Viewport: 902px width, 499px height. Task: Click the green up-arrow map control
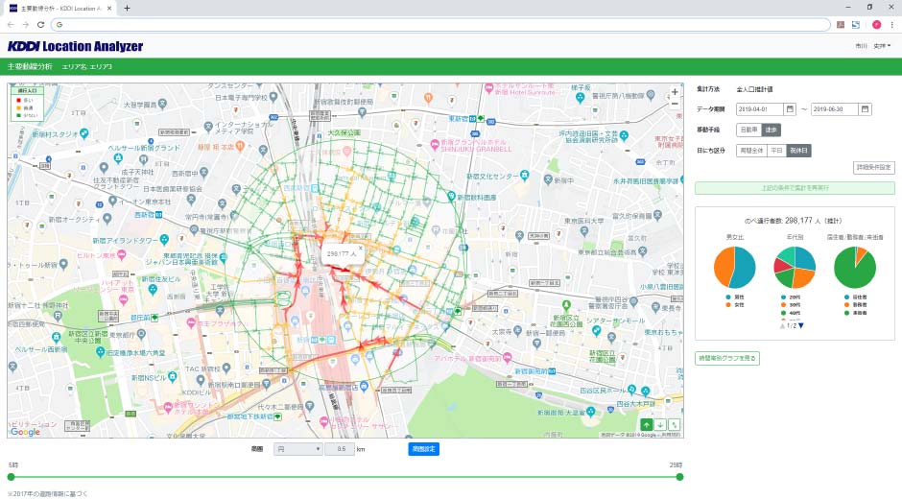[647, 424]
